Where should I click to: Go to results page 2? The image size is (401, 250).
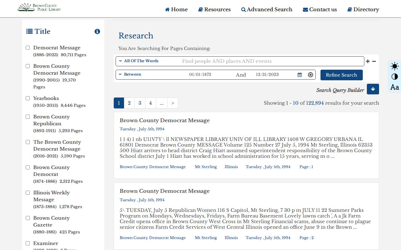click(129, 103)
